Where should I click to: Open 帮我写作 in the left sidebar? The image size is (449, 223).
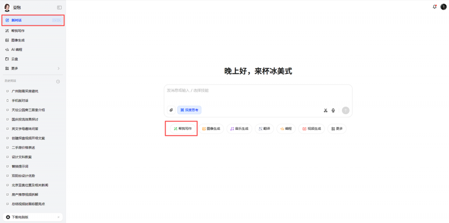33,31
